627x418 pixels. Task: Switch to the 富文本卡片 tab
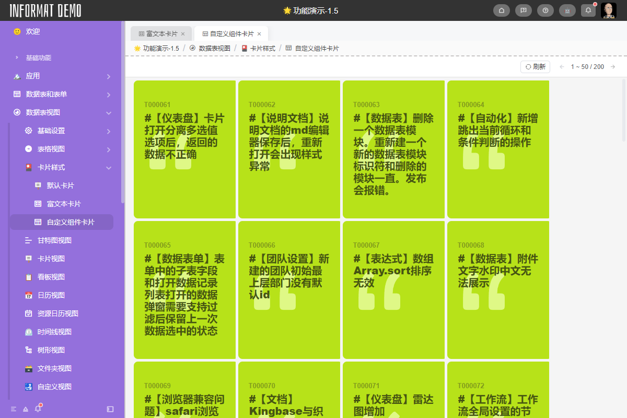coord(159,33)
